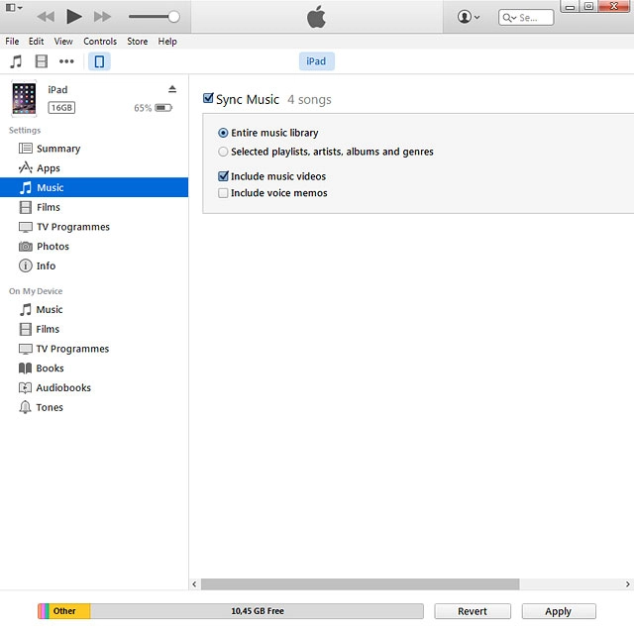Click the 10,45 GB Free storage segment
The image size is (634, 632).
(x=258, y=611)
